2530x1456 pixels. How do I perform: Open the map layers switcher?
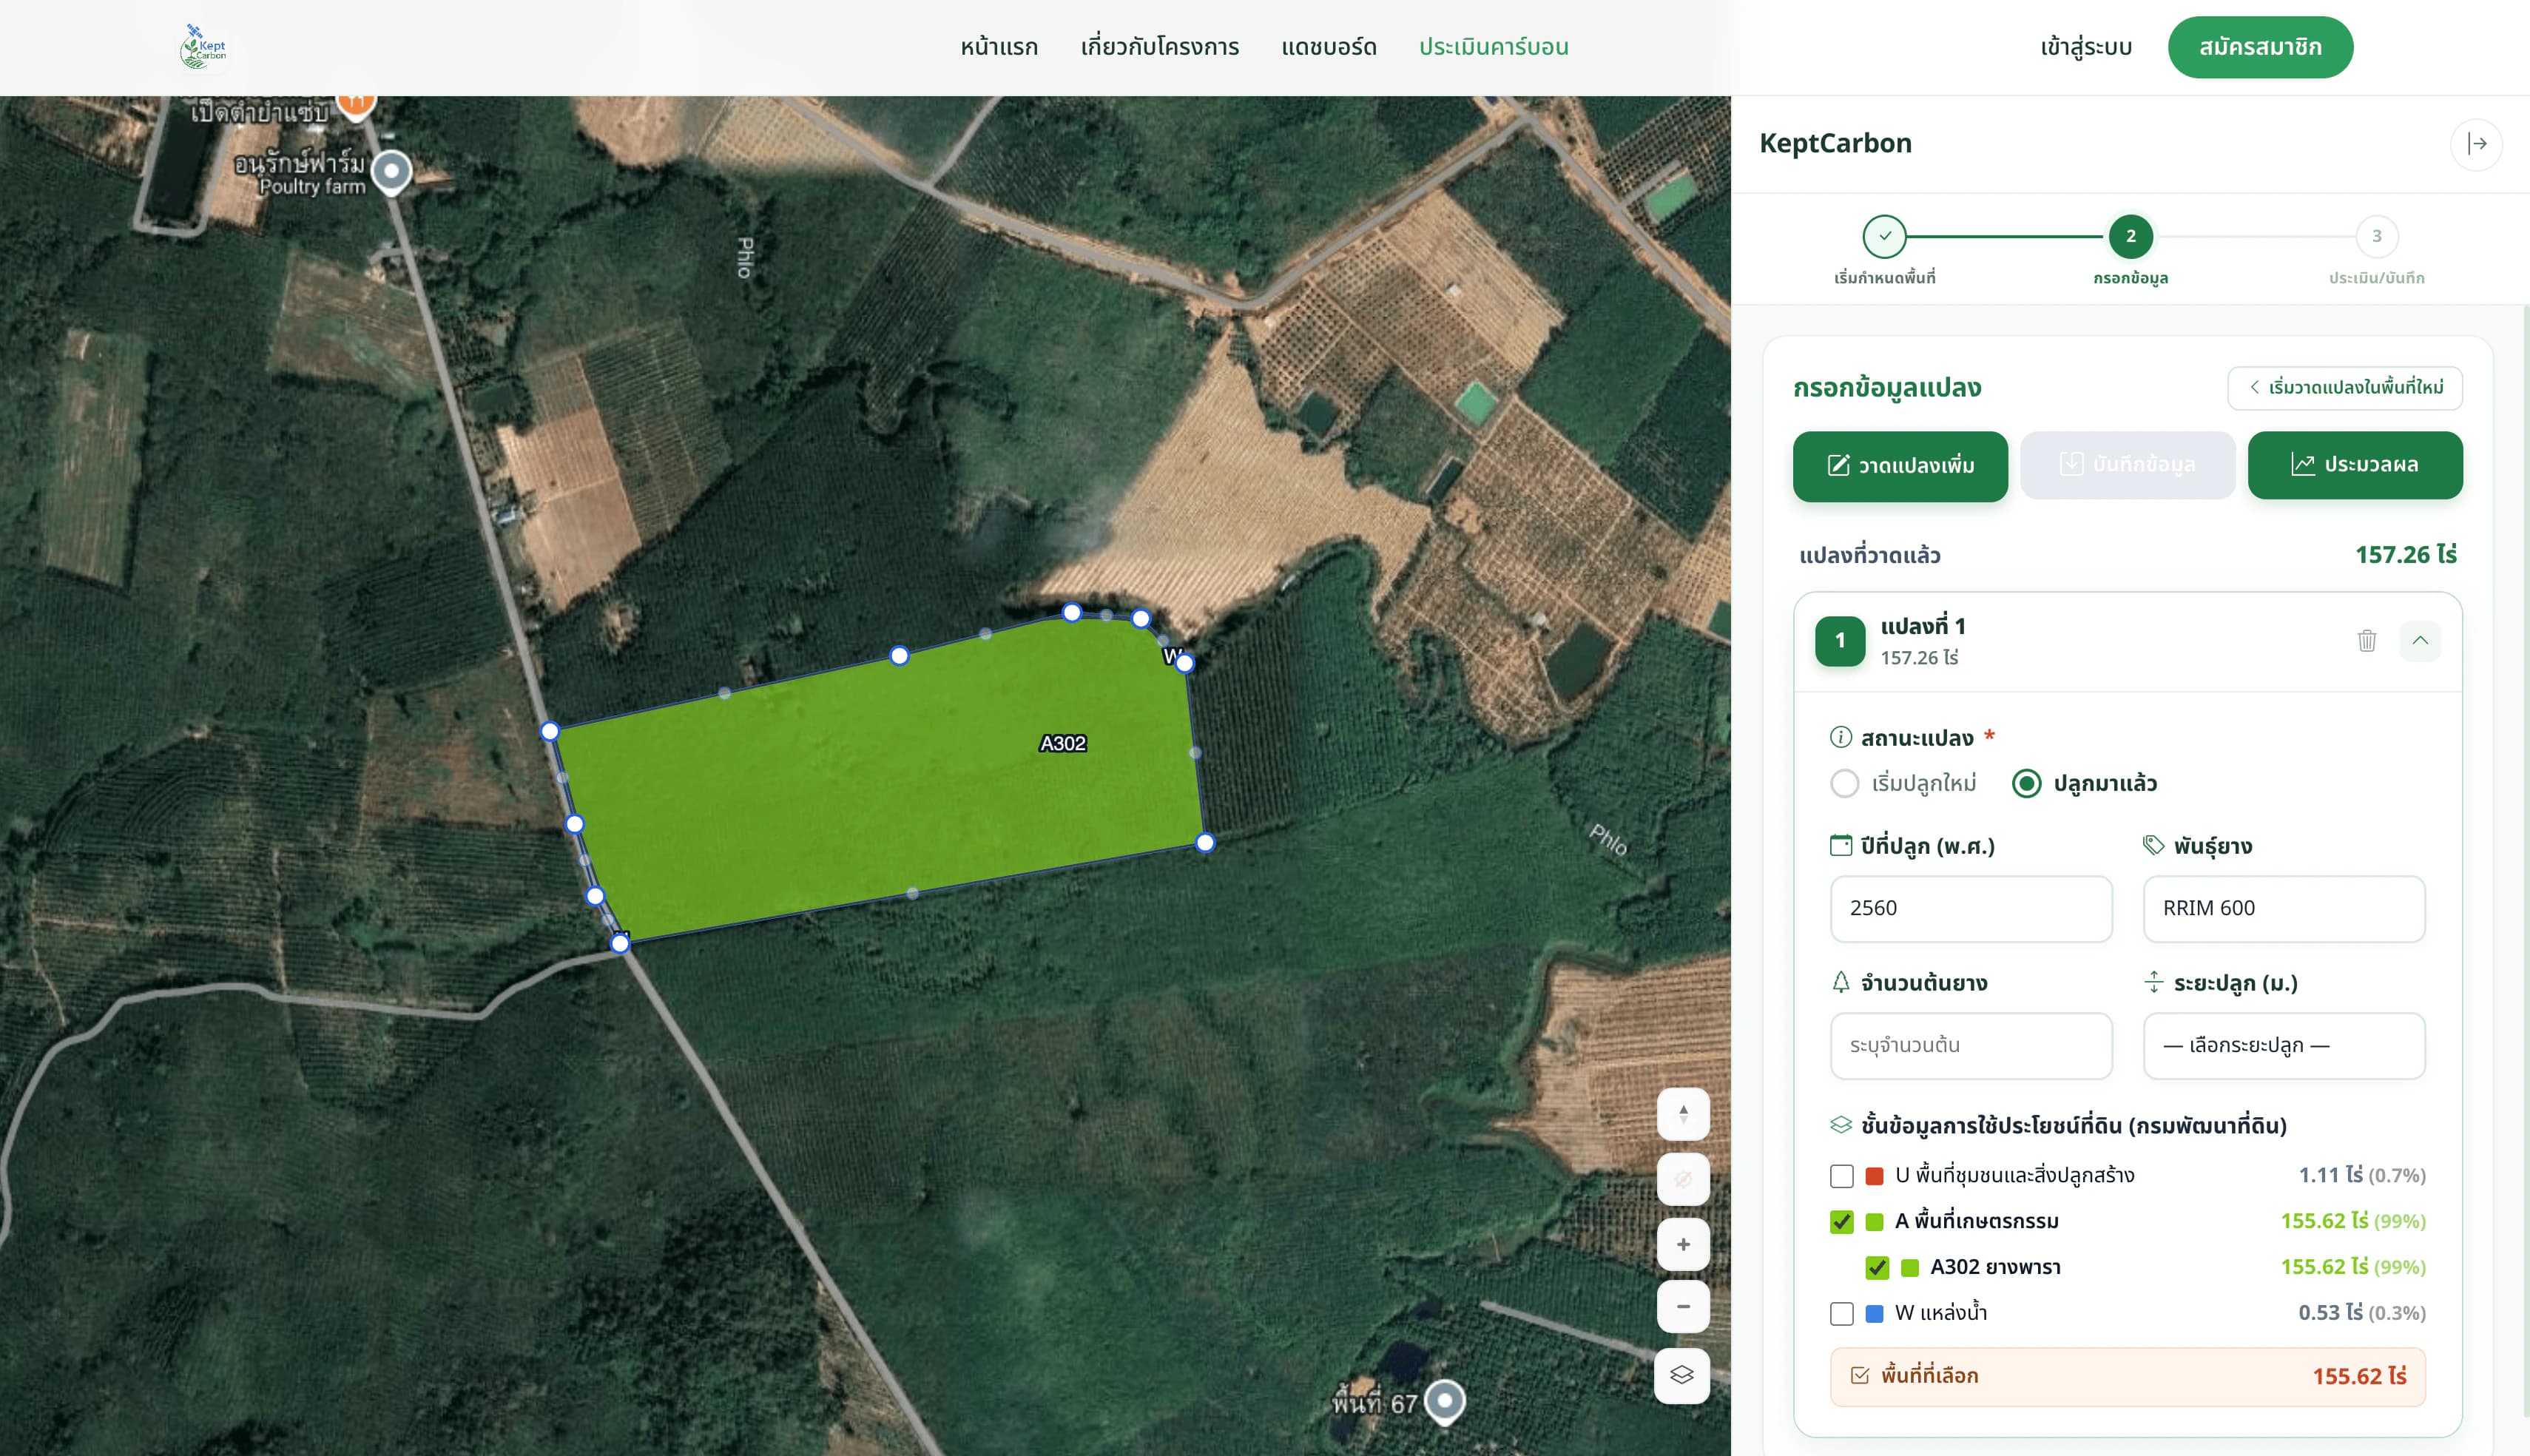1683,1375
